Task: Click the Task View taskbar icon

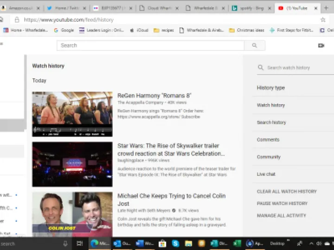Action: (x=79, y=243)
